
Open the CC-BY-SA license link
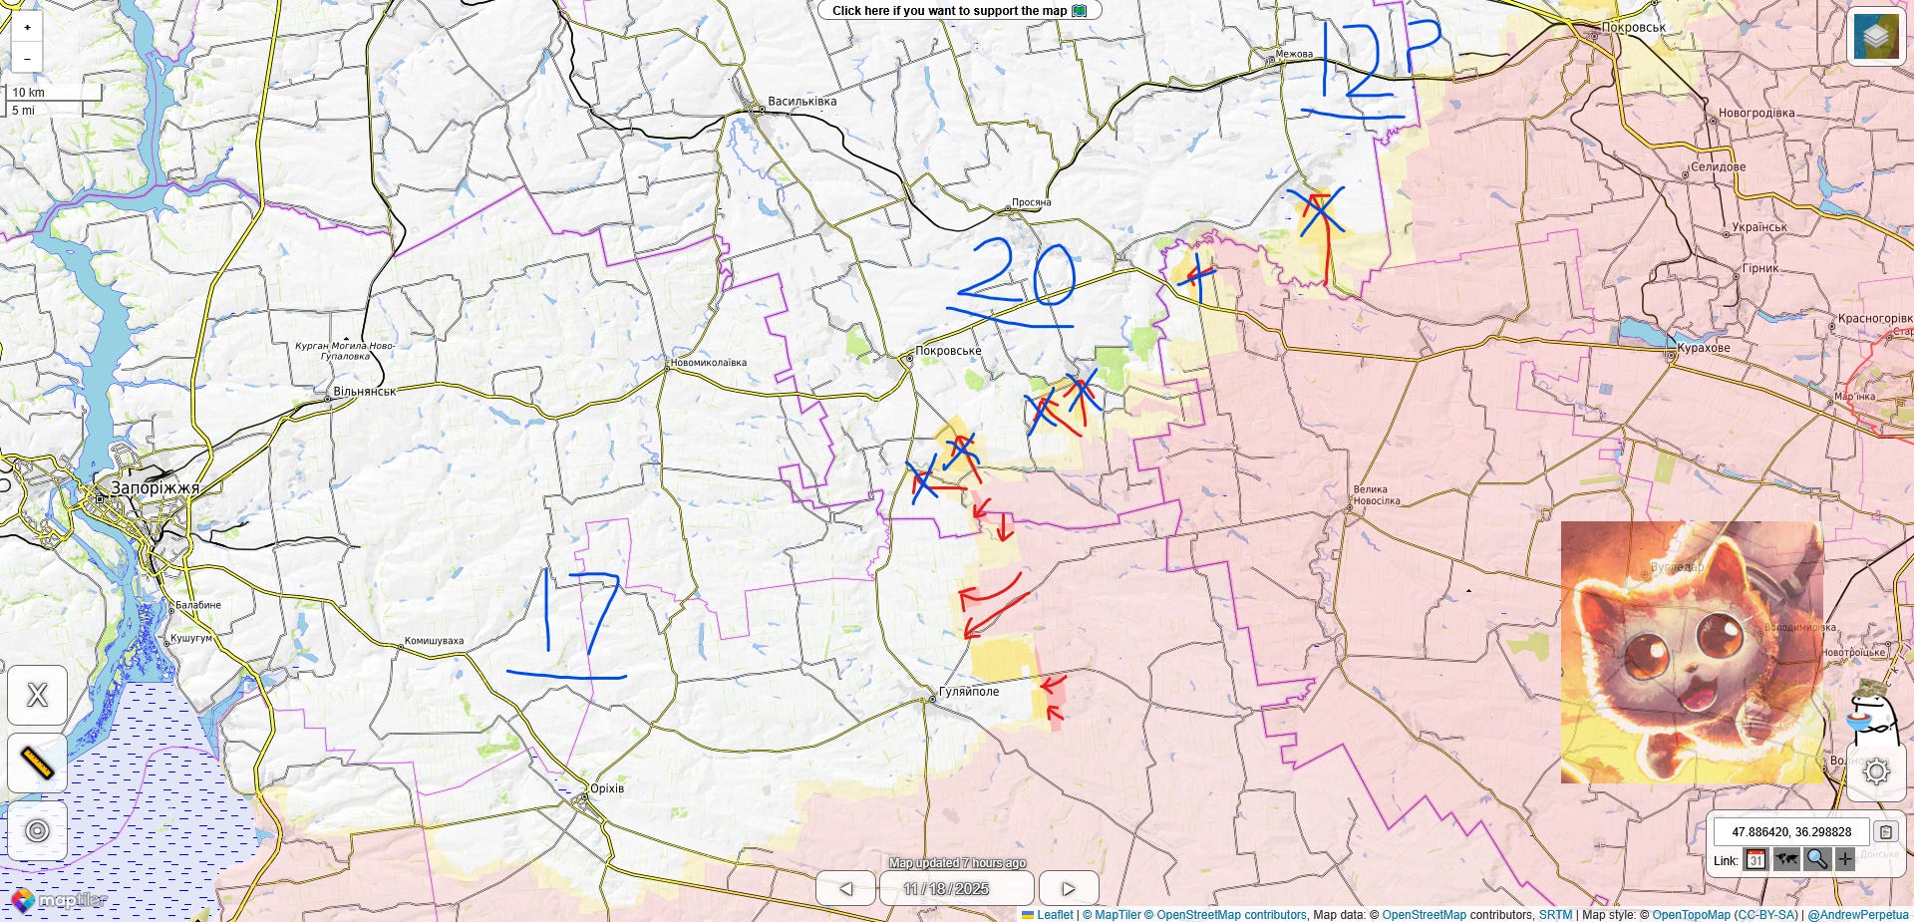pos(1766,914)
